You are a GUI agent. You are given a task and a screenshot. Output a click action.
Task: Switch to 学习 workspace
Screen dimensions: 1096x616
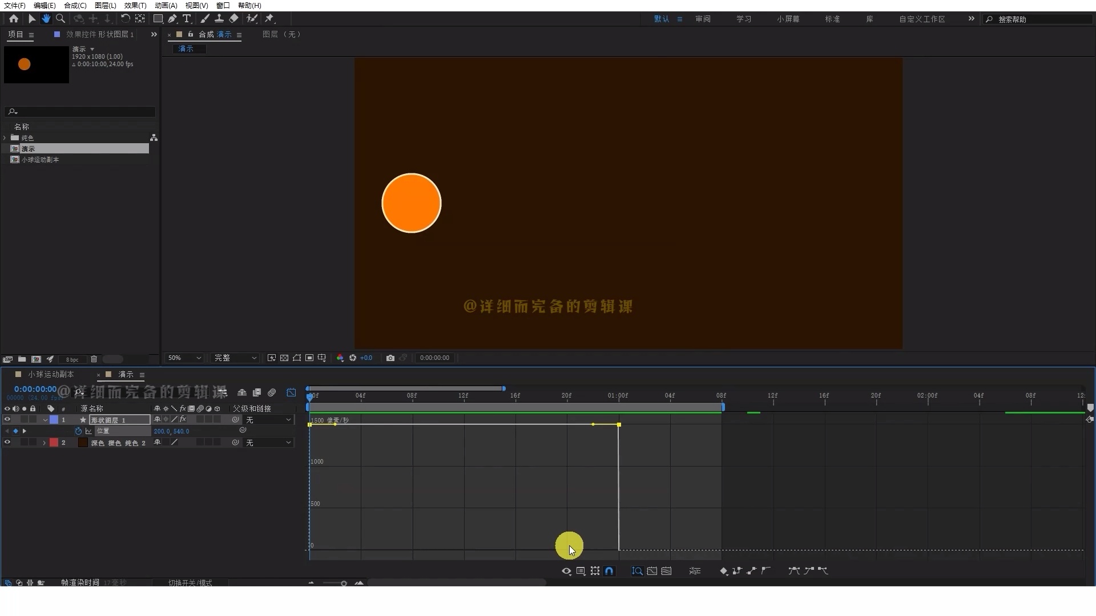pyautogui.click(x=744, y=19)
